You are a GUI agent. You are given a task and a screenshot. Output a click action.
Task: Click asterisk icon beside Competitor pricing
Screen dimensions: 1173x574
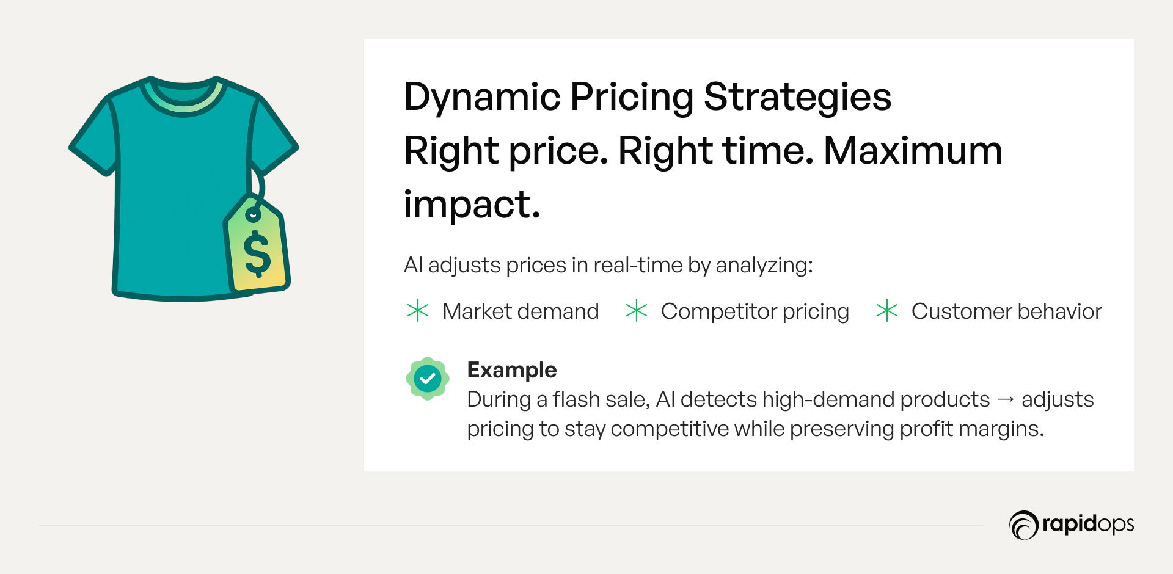[x=637, y=311]
